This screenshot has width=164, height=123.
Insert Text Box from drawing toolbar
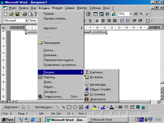coord(81,107)
